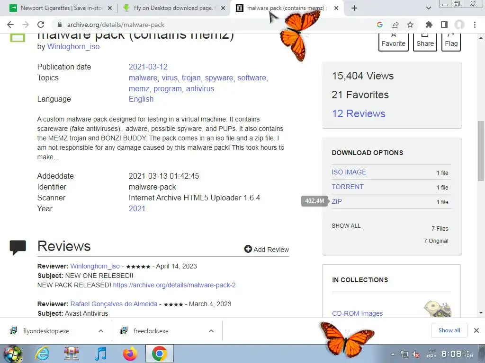Jump to 12 Reviews link
The image size is (485, 363).
point(359,113)
